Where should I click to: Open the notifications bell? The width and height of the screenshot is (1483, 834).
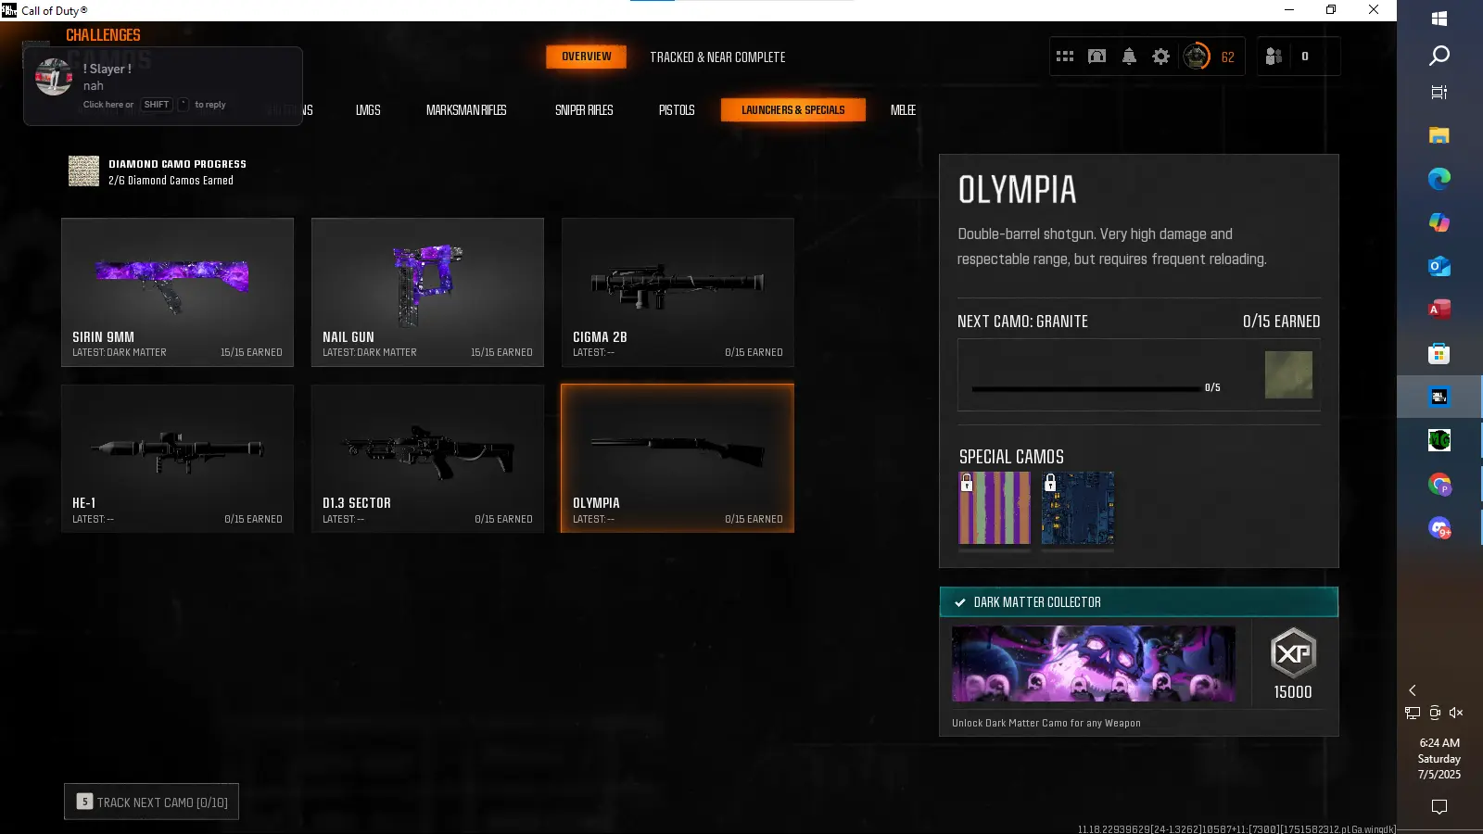click(x=1129, y=57)
